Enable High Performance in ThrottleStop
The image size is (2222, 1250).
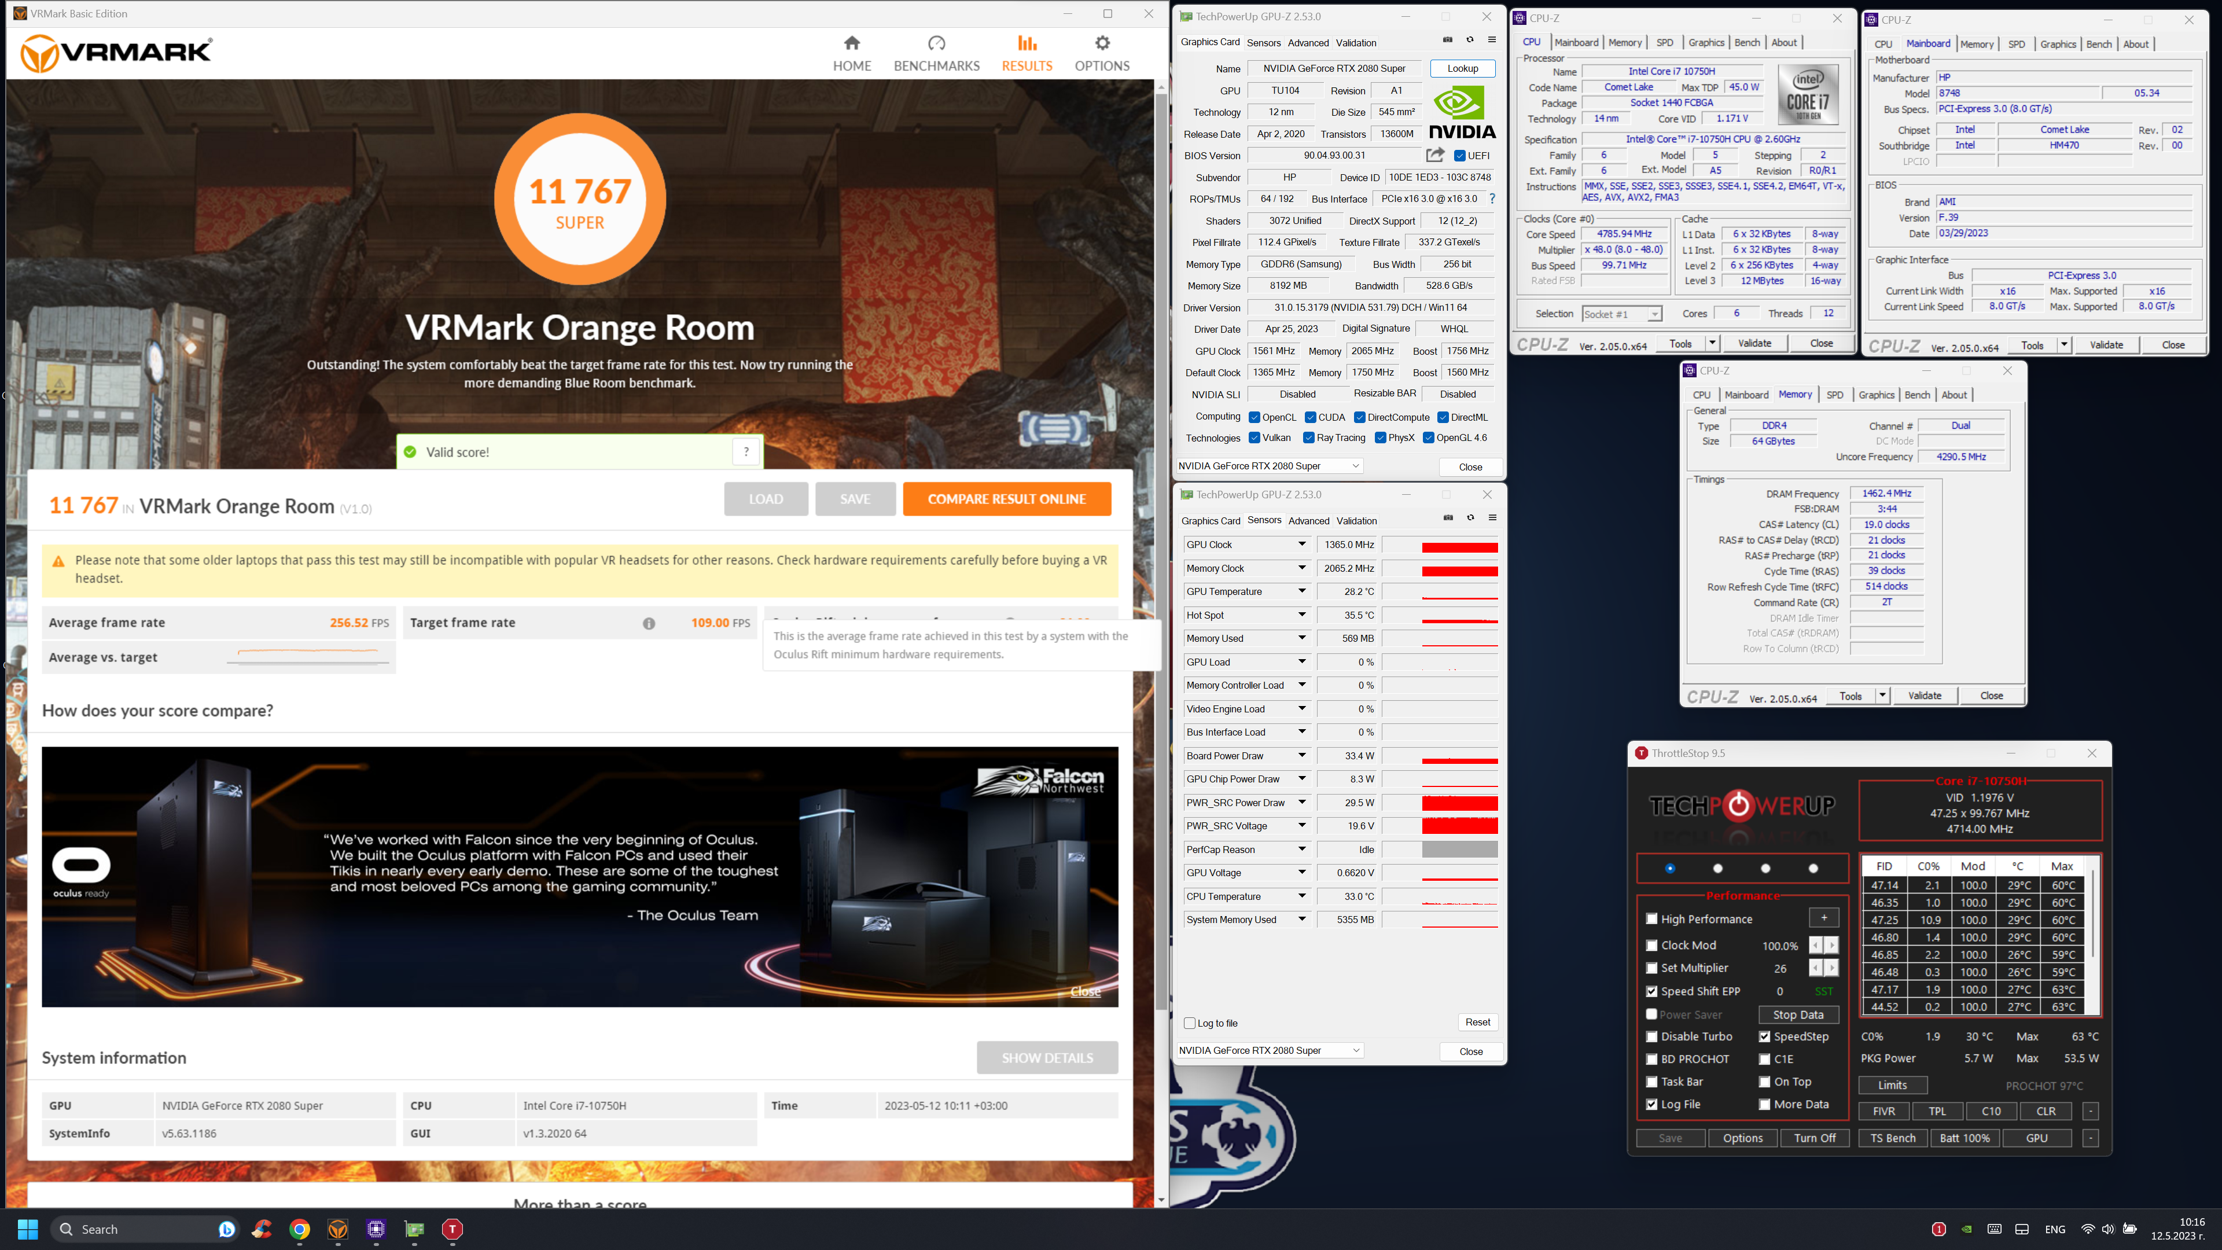pos(1652,920)
